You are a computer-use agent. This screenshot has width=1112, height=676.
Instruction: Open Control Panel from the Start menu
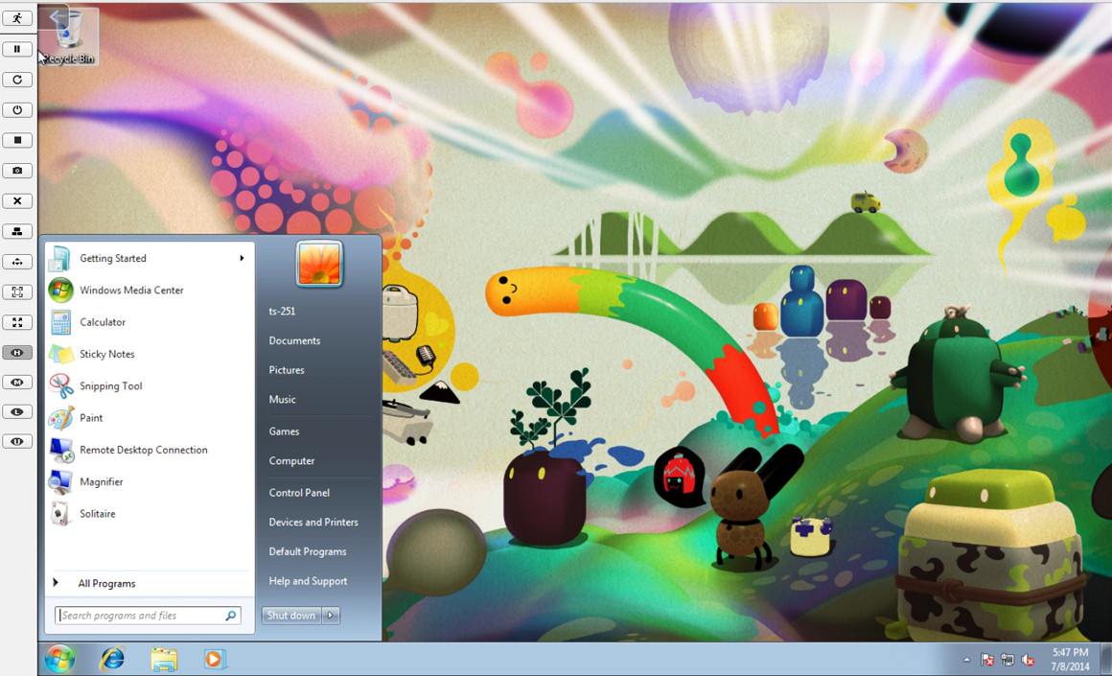pyautogui.click(x=299, y=493)
